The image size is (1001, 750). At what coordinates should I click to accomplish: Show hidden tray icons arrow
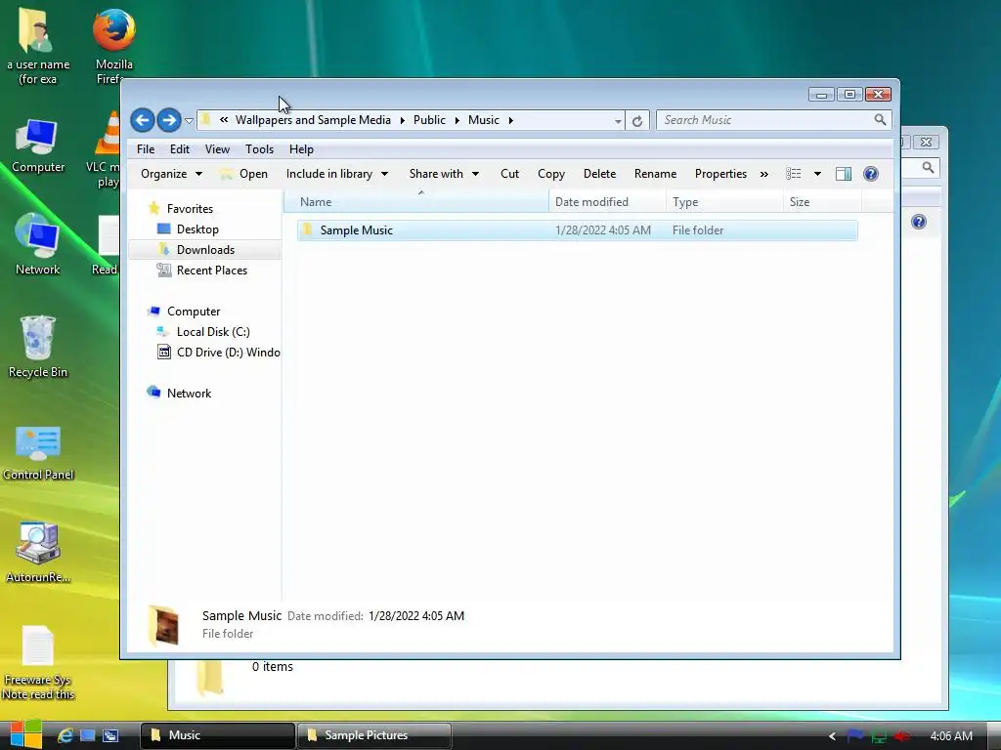click(832, 736)
